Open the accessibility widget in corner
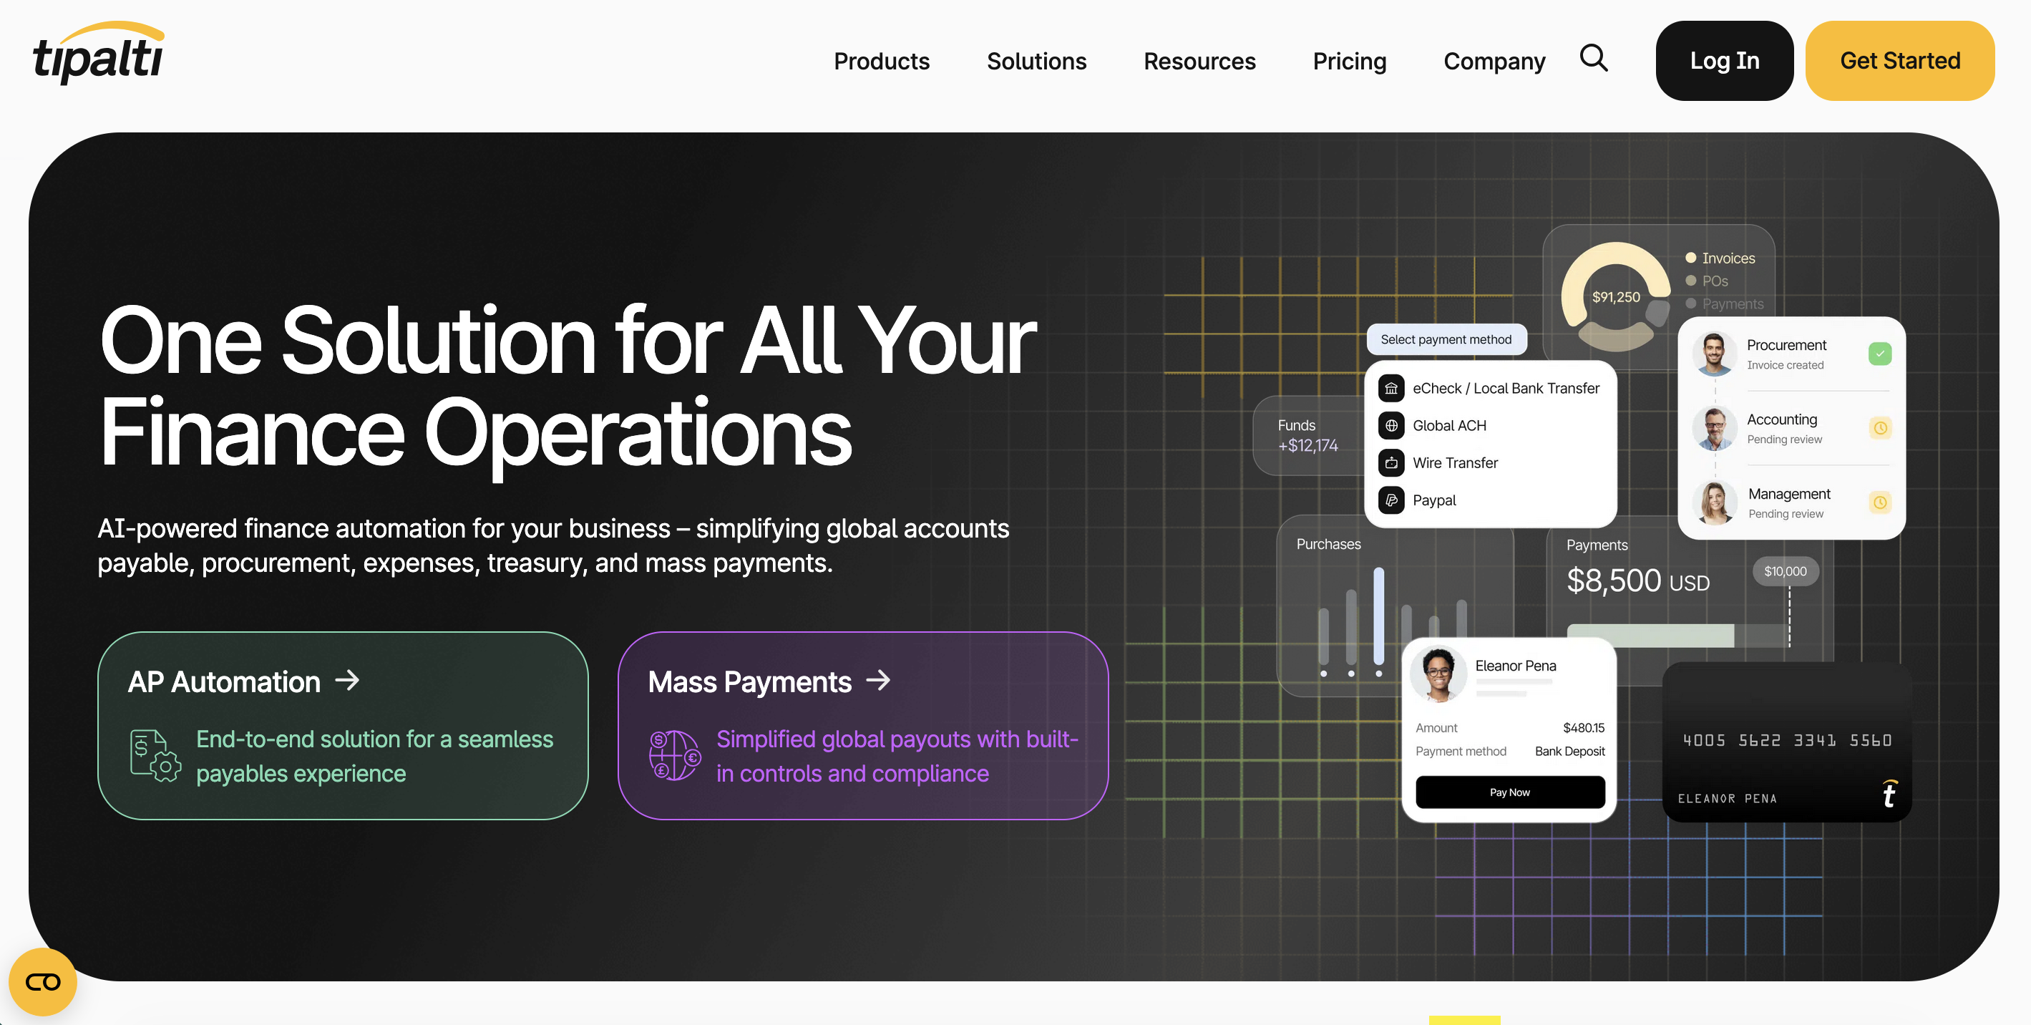Image resolution: width=2031 pixels, height=1025 pixels. [42, 981]
